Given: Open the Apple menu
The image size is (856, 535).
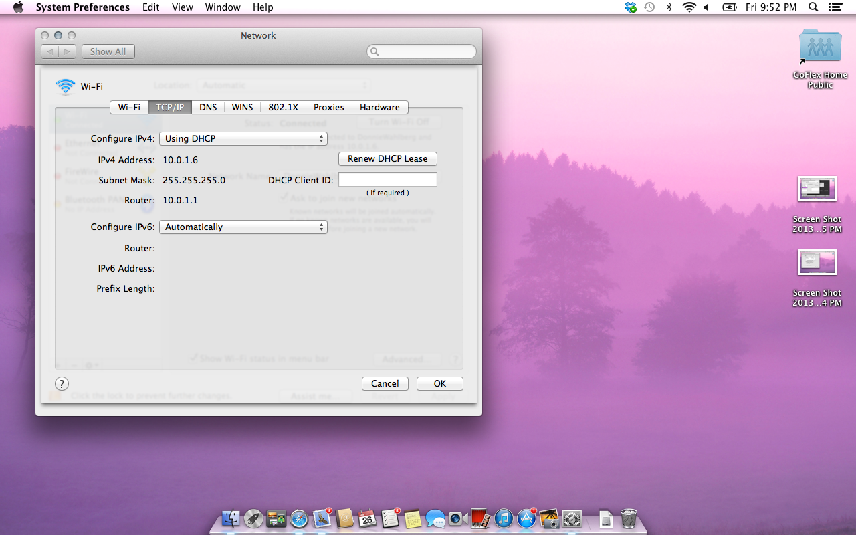Looking at the screenshot, I should [x=18, y=7].
